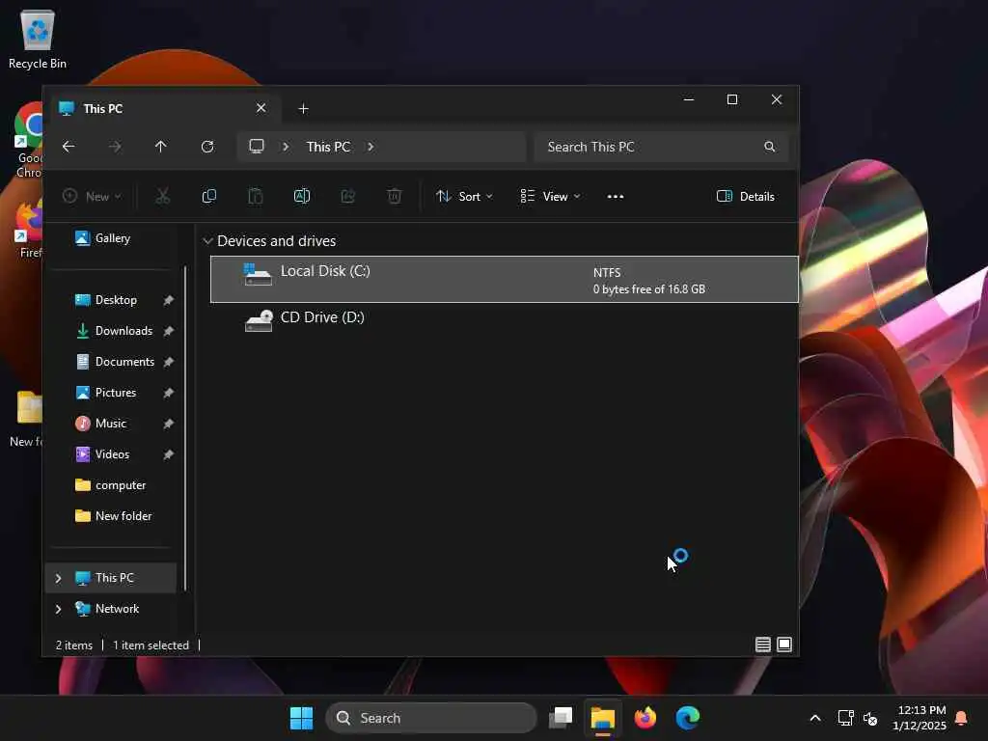Click the muted volume tray icon
Viewport: 988px width, 741px height.
[x=870, y=718]
